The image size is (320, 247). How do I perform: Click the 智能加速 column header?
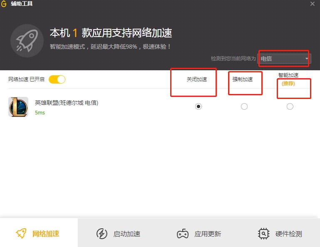(x=288, y=75)
